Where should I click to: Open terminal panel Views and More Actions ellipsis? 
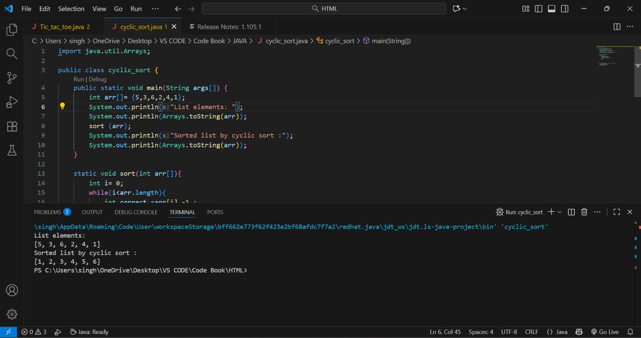597,212
